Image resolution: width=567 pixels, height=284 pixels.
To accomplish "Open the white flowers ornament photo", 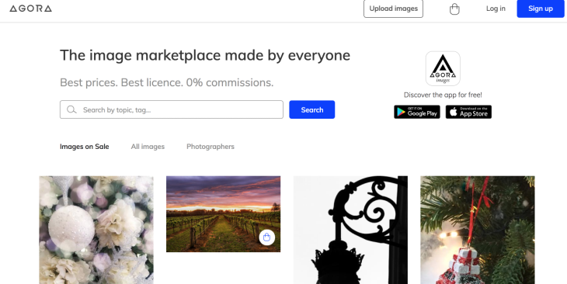I will (x=96, y=230).
